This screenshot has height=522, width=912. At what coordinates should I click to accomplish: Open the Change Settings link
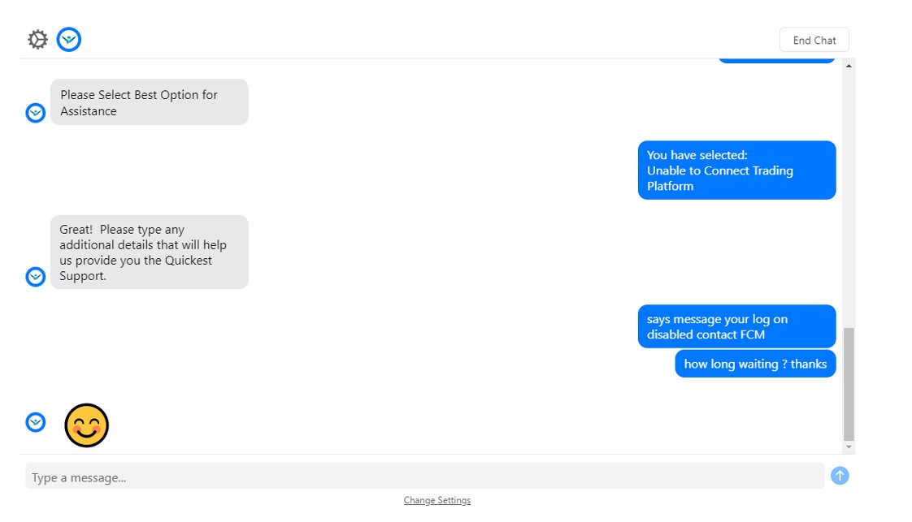coord(437,500)
